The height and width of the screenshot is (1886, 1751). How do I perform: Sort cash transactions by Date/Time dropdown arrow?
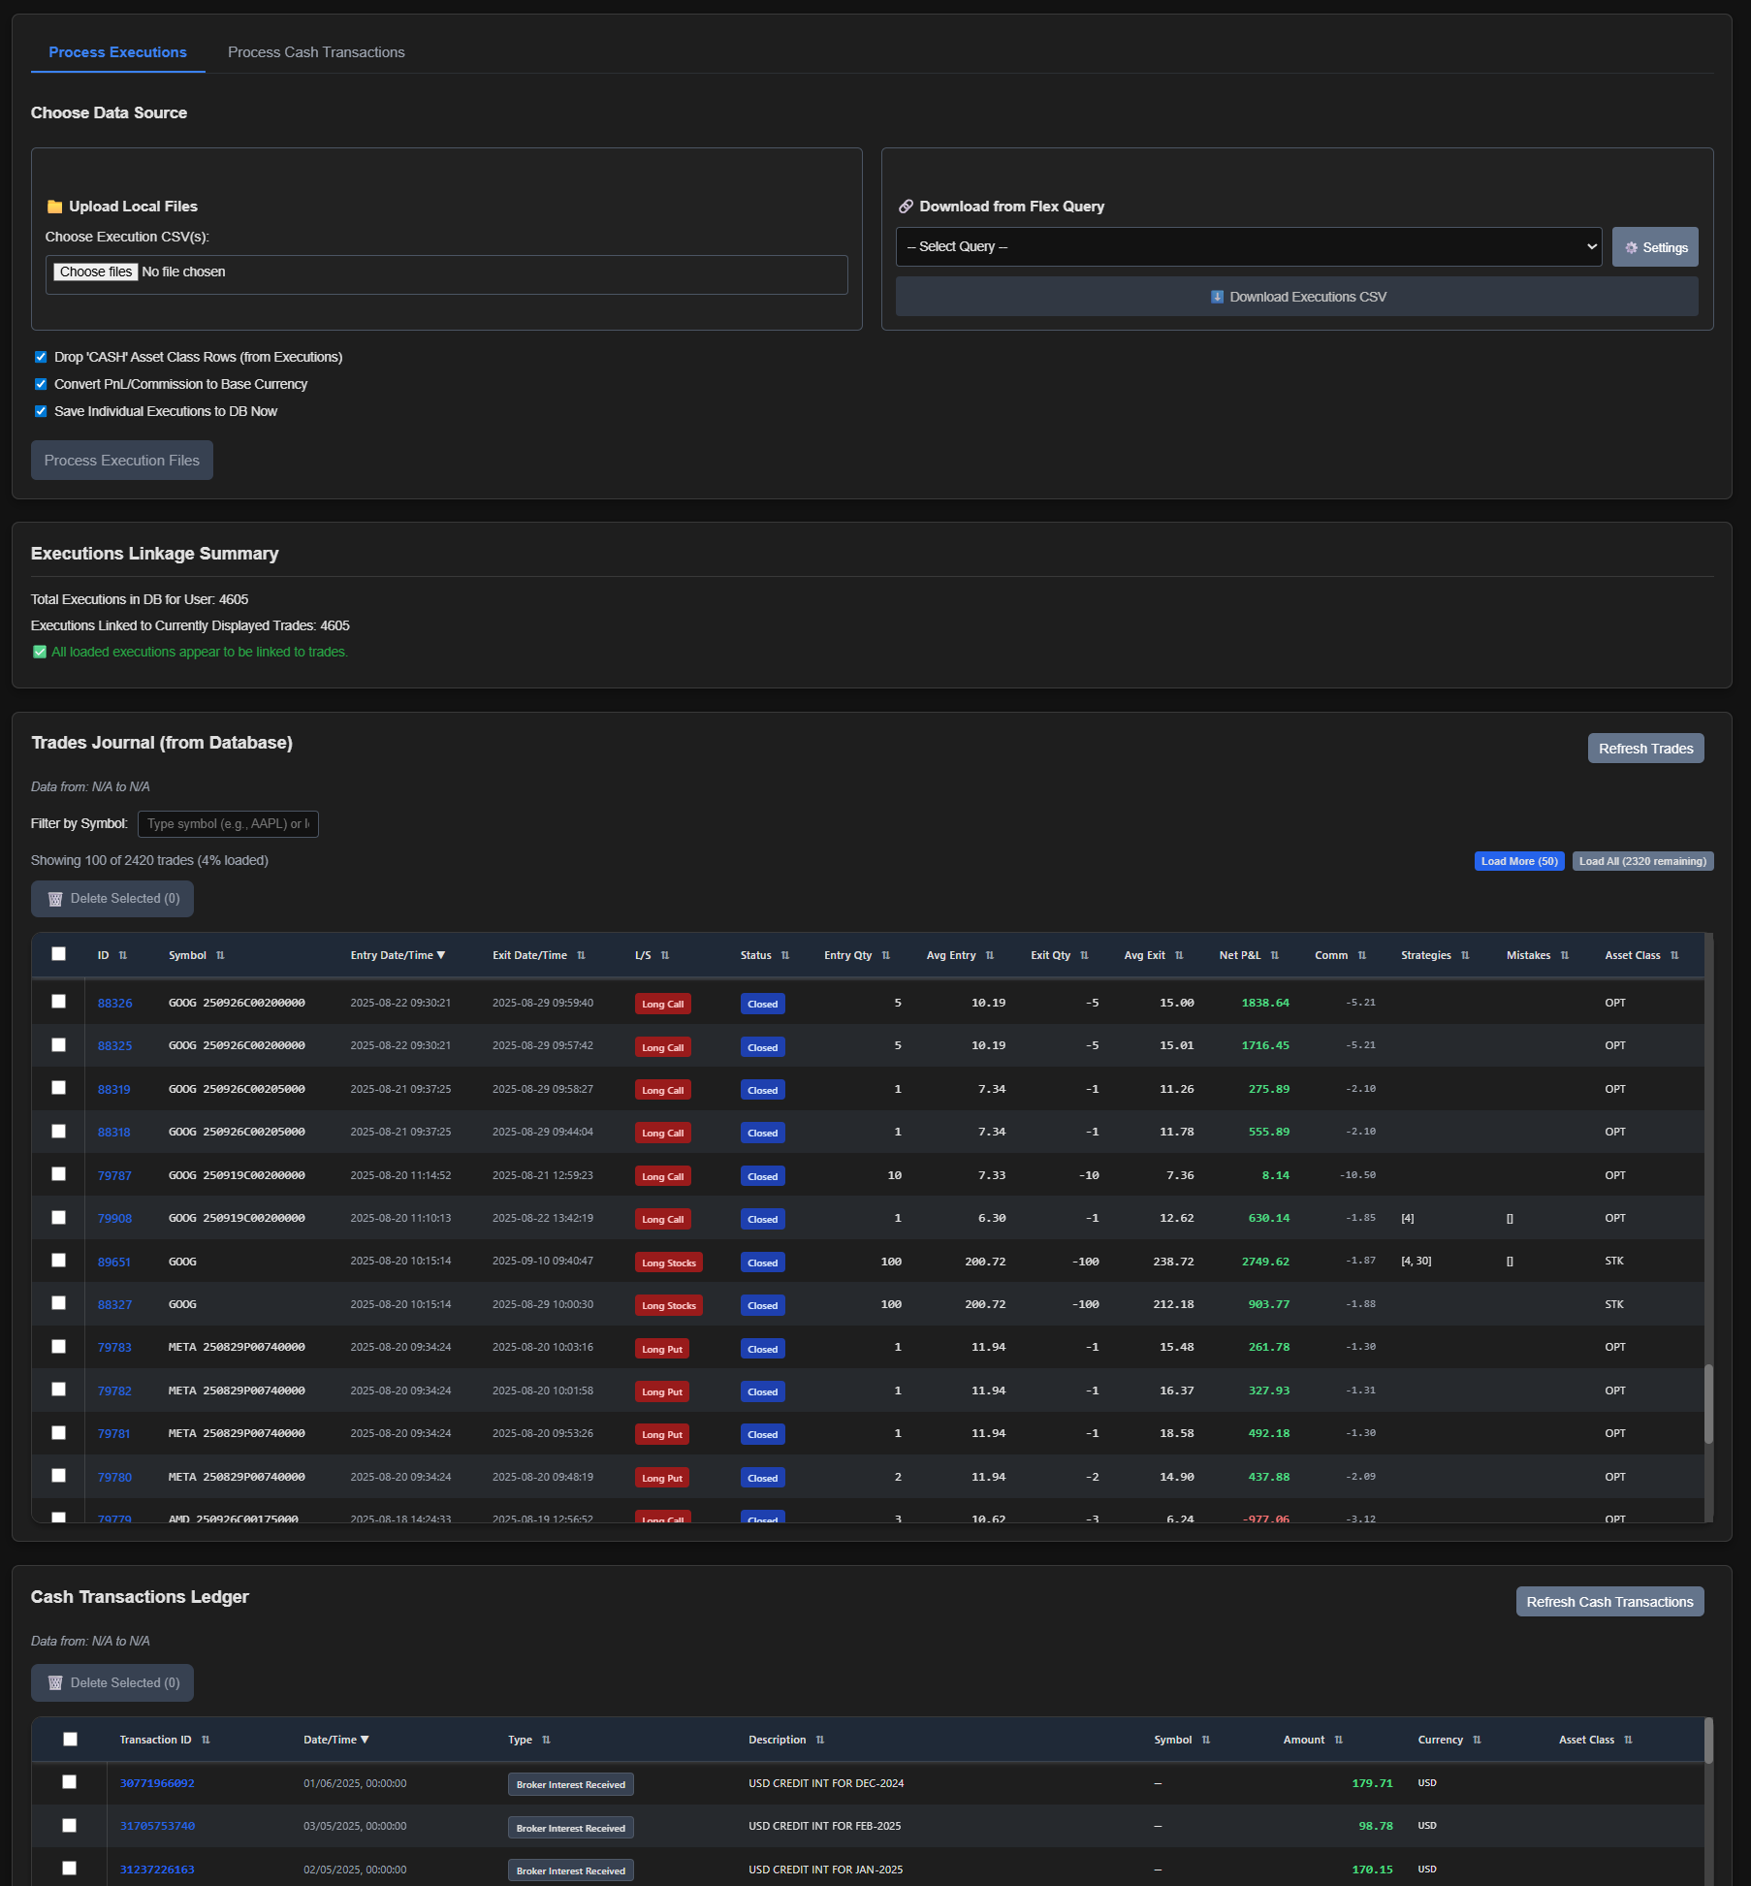pos(365,1740)
